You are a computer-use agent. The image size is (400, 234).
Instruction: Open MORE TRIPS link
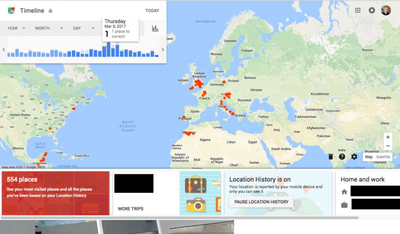pos(130,208)
